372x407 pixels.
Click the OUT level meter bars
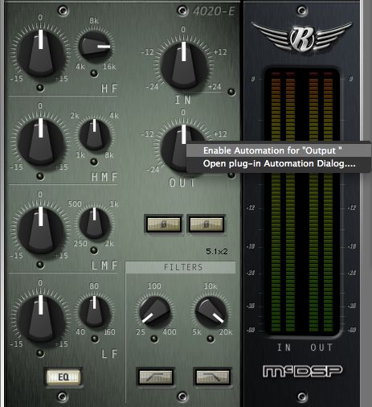pyautogui.click(x=321, y=202)
